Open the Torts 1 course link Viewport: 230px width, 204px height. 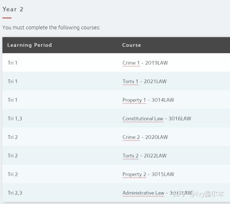[130, 82]
